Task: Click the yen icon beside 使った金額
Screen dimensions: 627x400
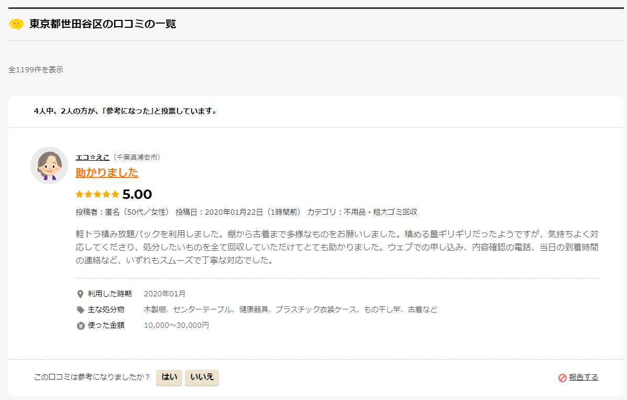Action: click(x=80, y=326)
